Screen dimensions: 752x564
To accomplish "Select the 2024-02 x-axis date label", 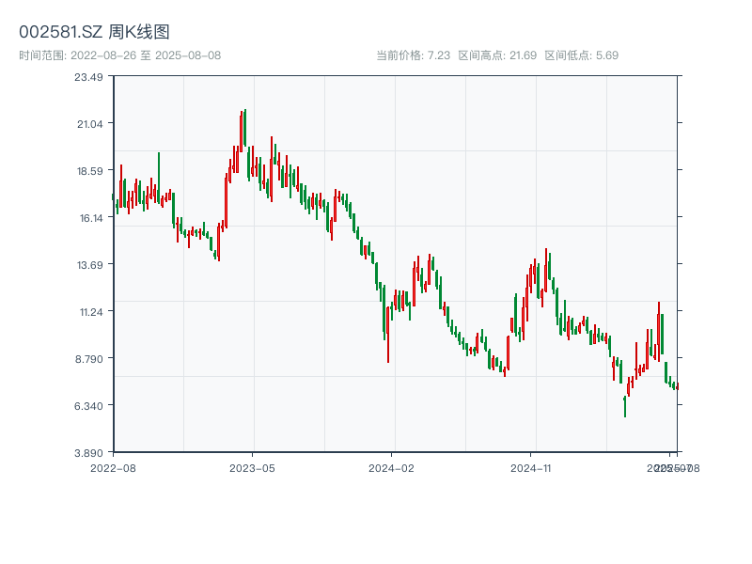I will (x=392, y=467).
